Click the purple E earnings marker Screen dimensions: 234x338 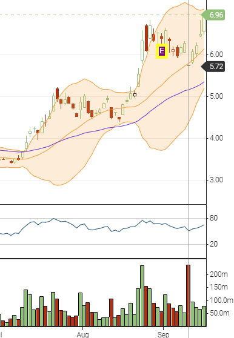[x=162, y=51]
